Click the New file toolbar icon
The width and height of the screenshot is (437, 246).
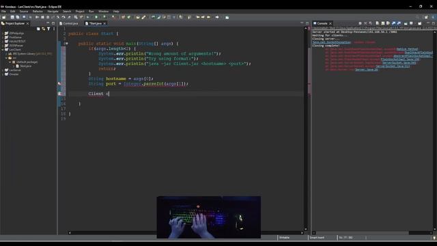coord(4,17)
